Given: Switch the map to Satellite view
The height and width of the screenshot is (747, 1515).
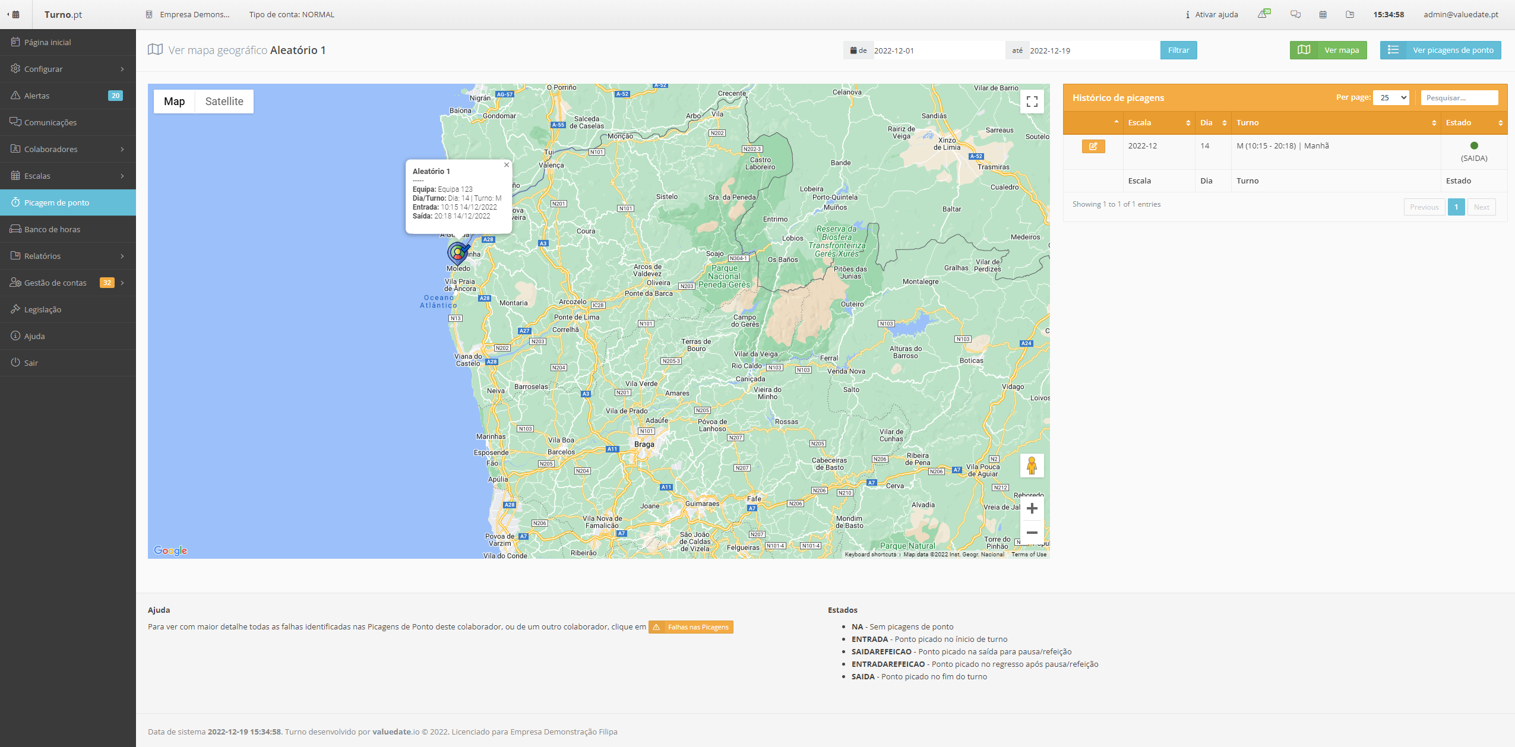Looking at the screenshot, I should 224,101.
